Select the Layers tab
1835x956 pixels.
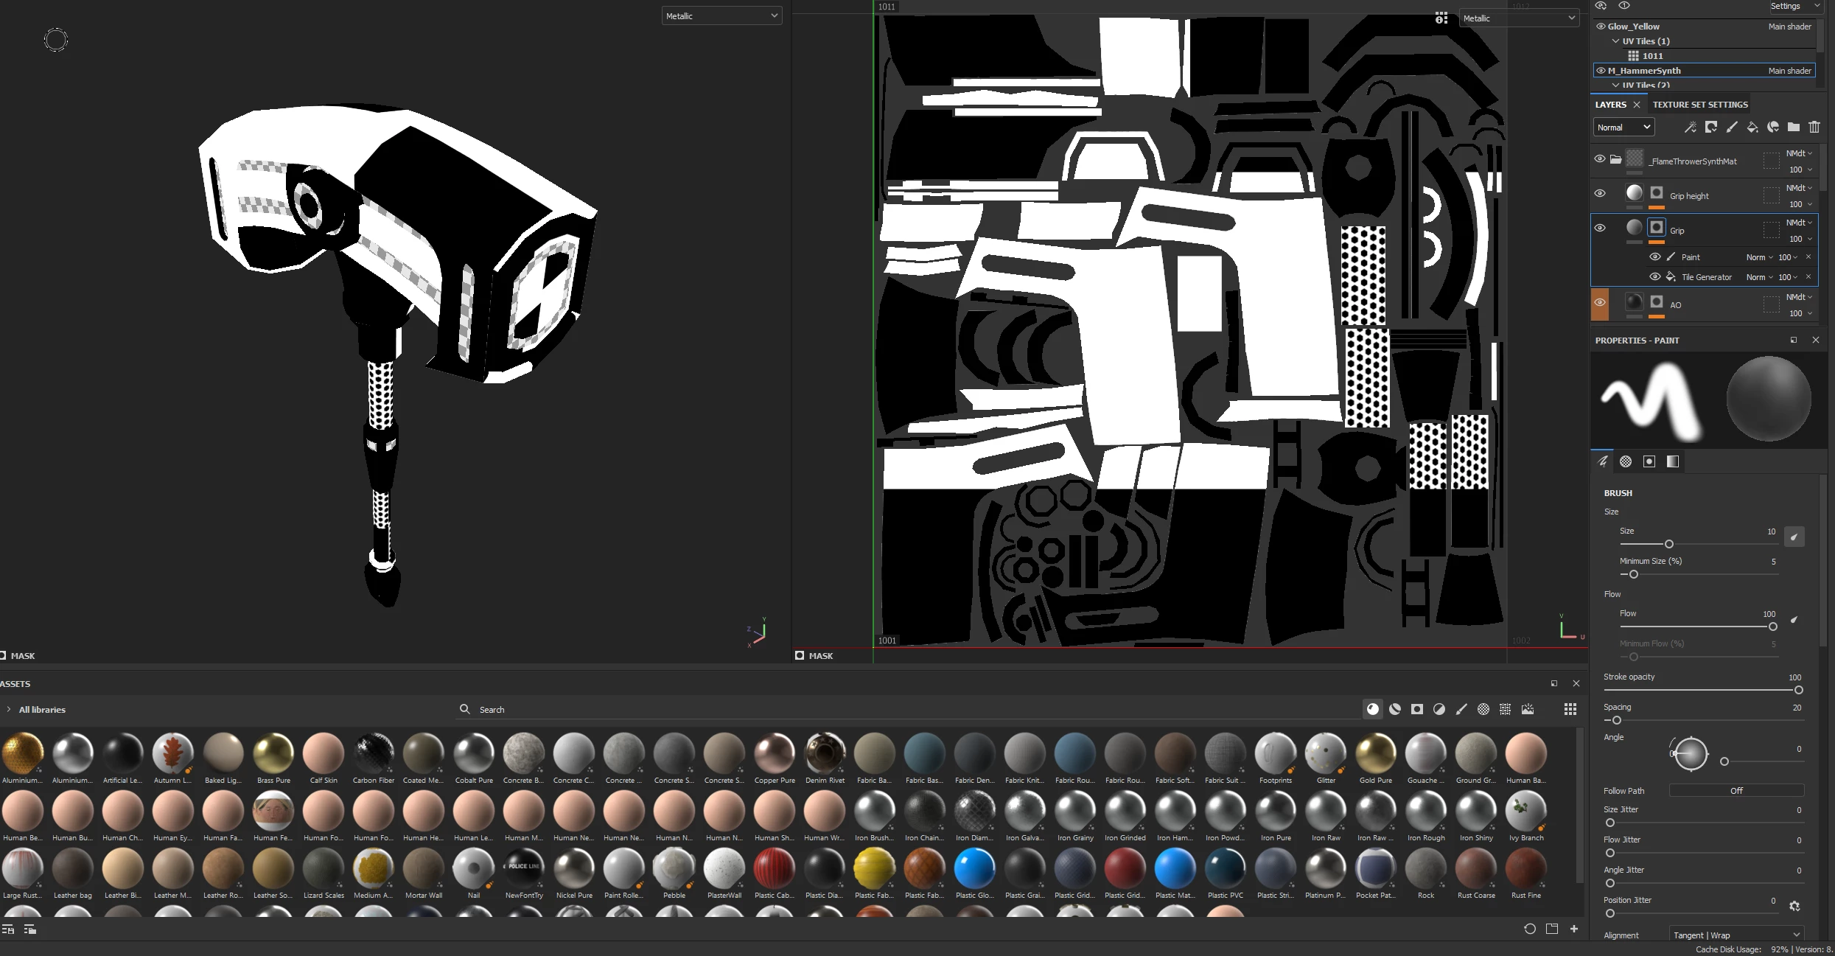click(1610, 105)
